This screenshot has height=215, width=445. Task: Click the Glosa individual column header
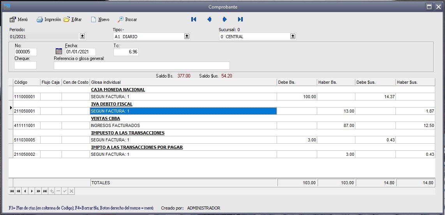pos(183,82)
